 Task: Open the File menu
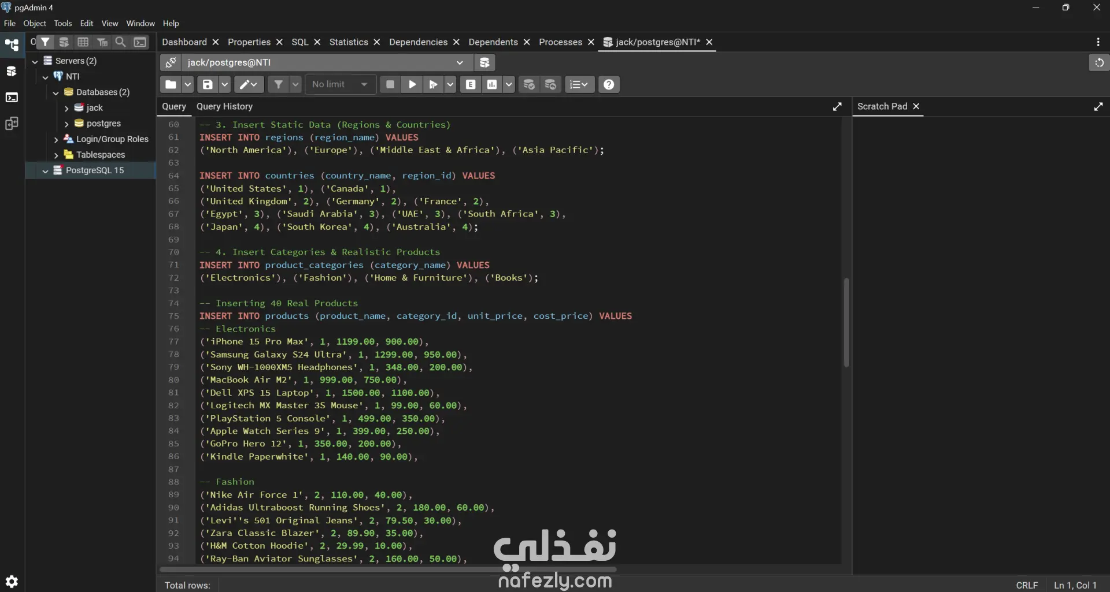[x=10, y=23]
